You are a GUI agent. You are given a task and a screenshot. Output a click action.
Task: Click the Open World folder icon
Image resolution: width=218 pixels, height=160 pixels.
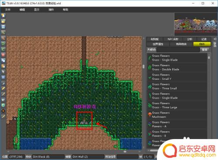tap(3, 21)
